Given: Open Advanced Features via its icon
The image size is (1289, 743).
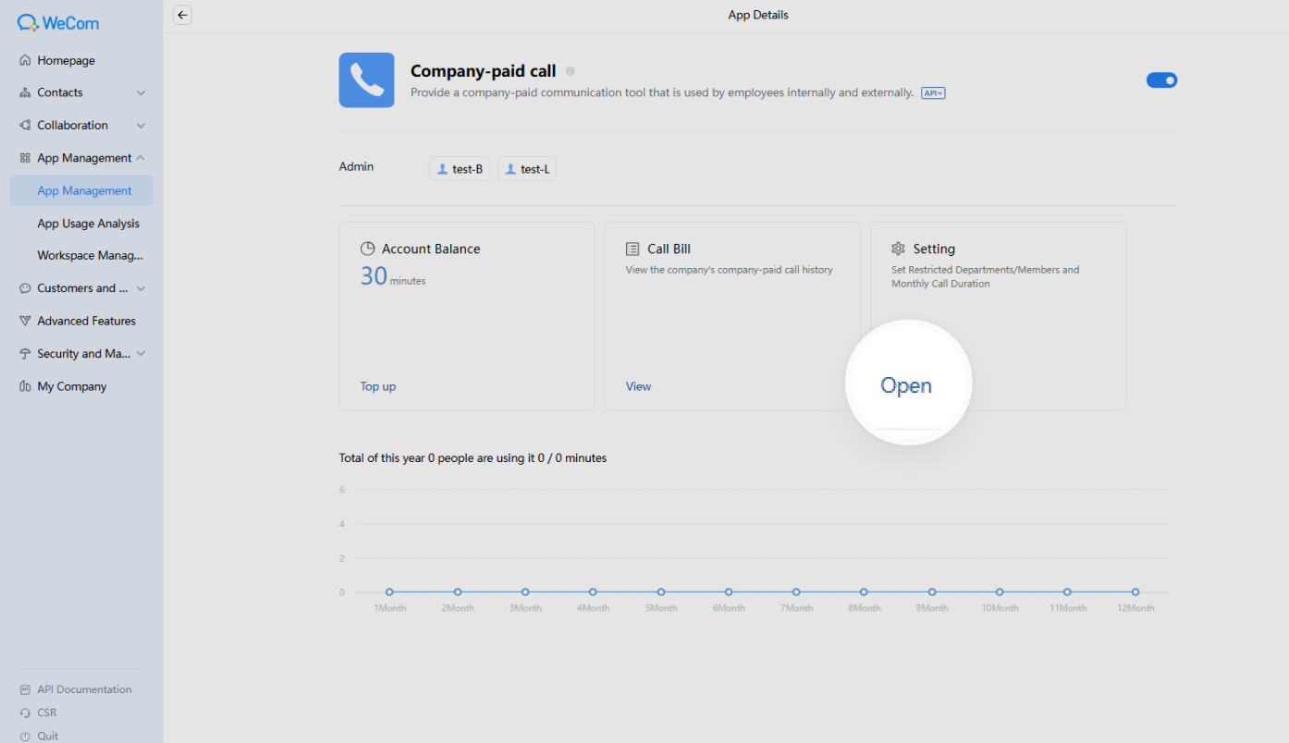Looking at the screenshot, I should point(25,322).
